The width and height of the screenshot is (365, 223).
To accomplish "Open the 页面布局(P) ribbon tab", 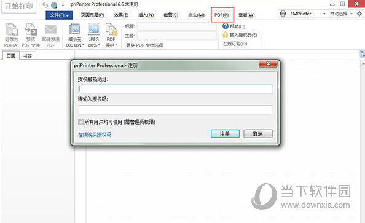I will [92, 15].
